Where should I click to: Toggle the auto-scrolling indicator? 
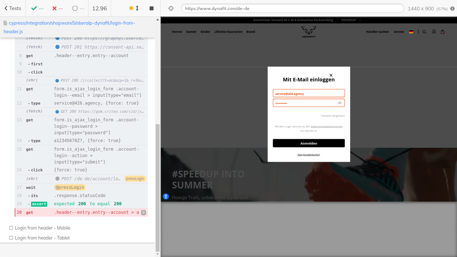click(x=134, y=8)
